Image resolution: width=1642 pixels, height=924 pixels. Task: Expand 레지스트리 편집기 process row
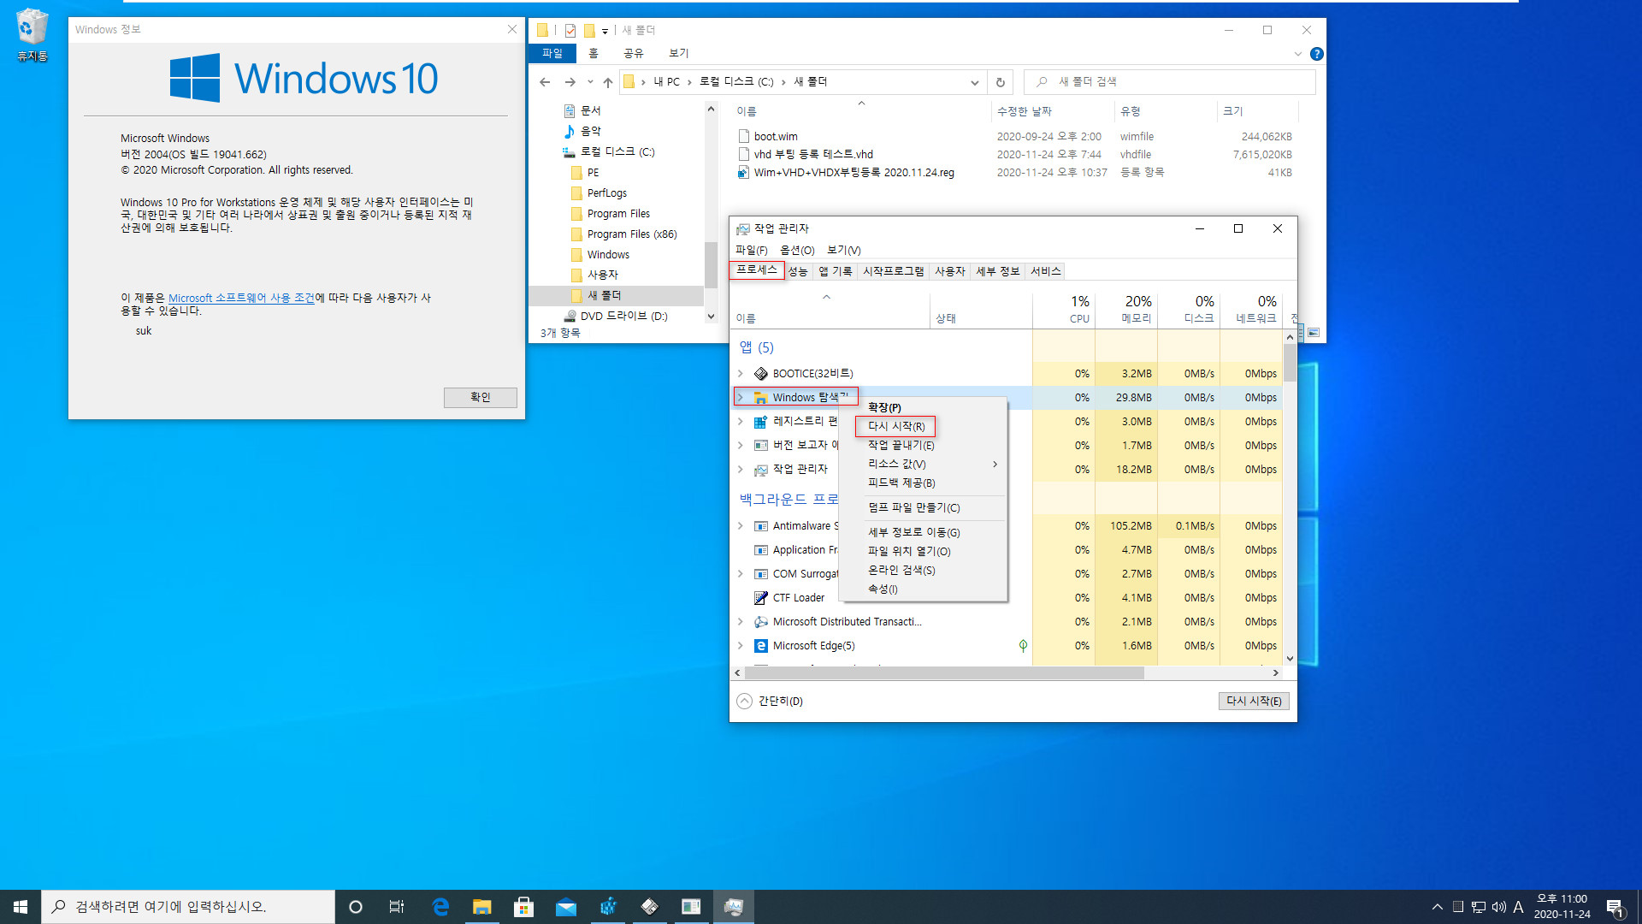(741, 422)
